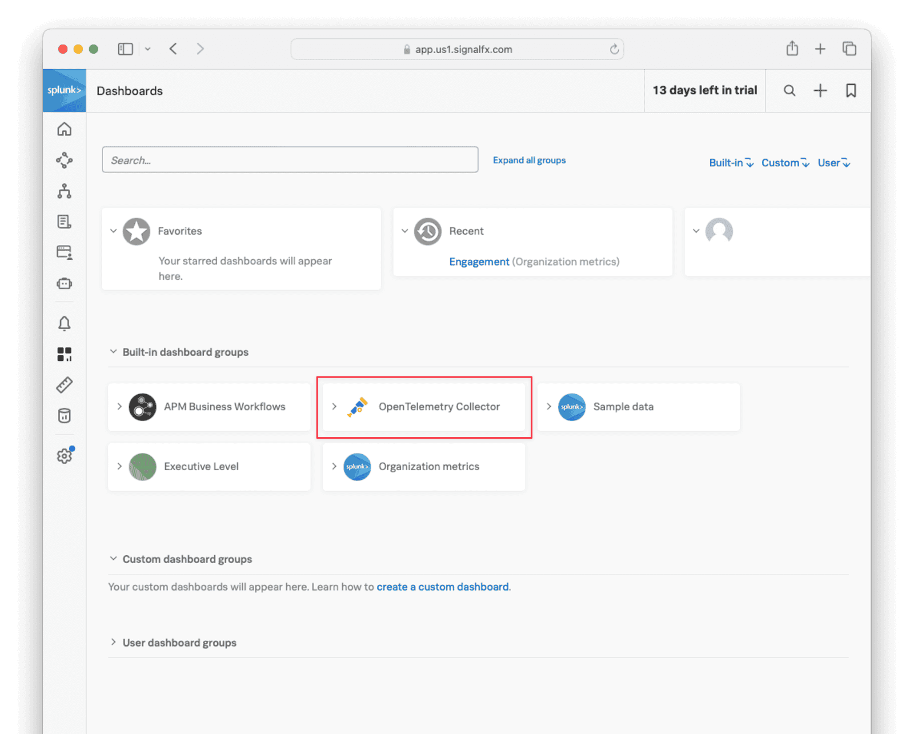The width and height of the screenshot is (914, 734).
Task: Expand Organization metrics group
Action: coord(334,466)
